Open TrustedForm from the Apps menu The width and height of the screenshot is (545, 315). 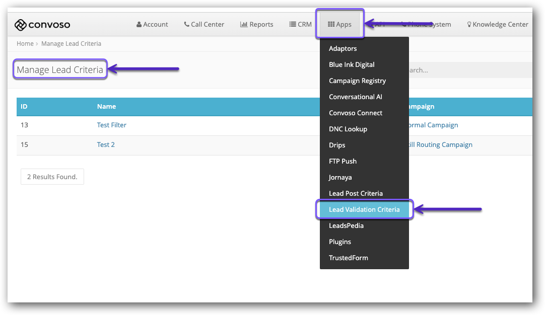[x=364, y=258]
